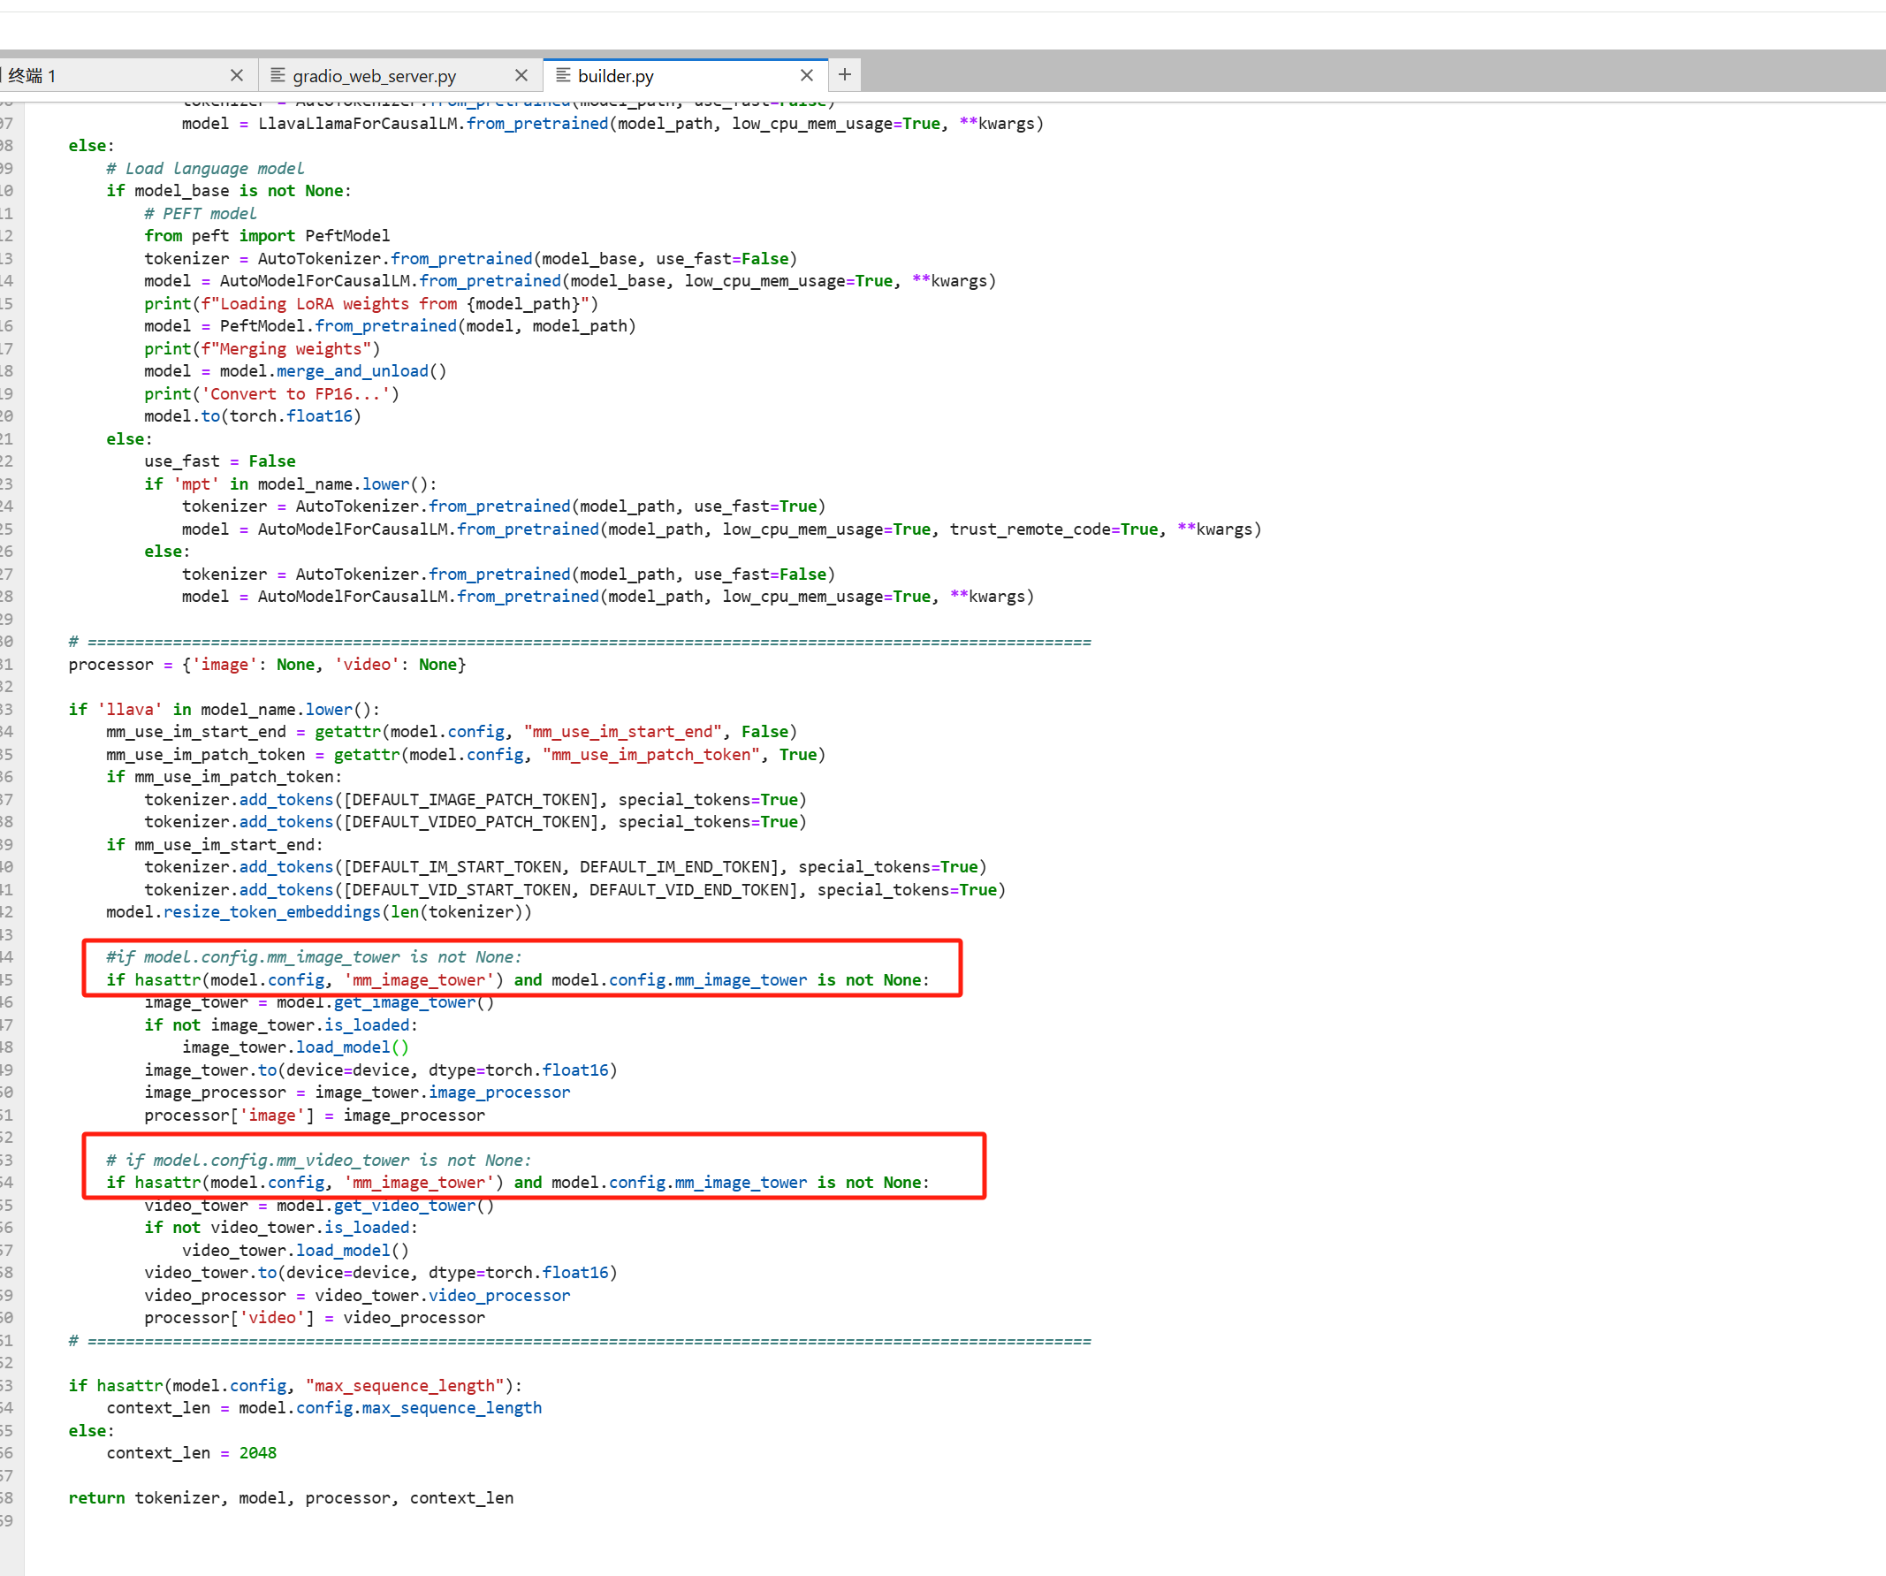This screenshot has width=1886, height=1576.
Task: Select the builder.py tab label
Action: coord(615,76)
